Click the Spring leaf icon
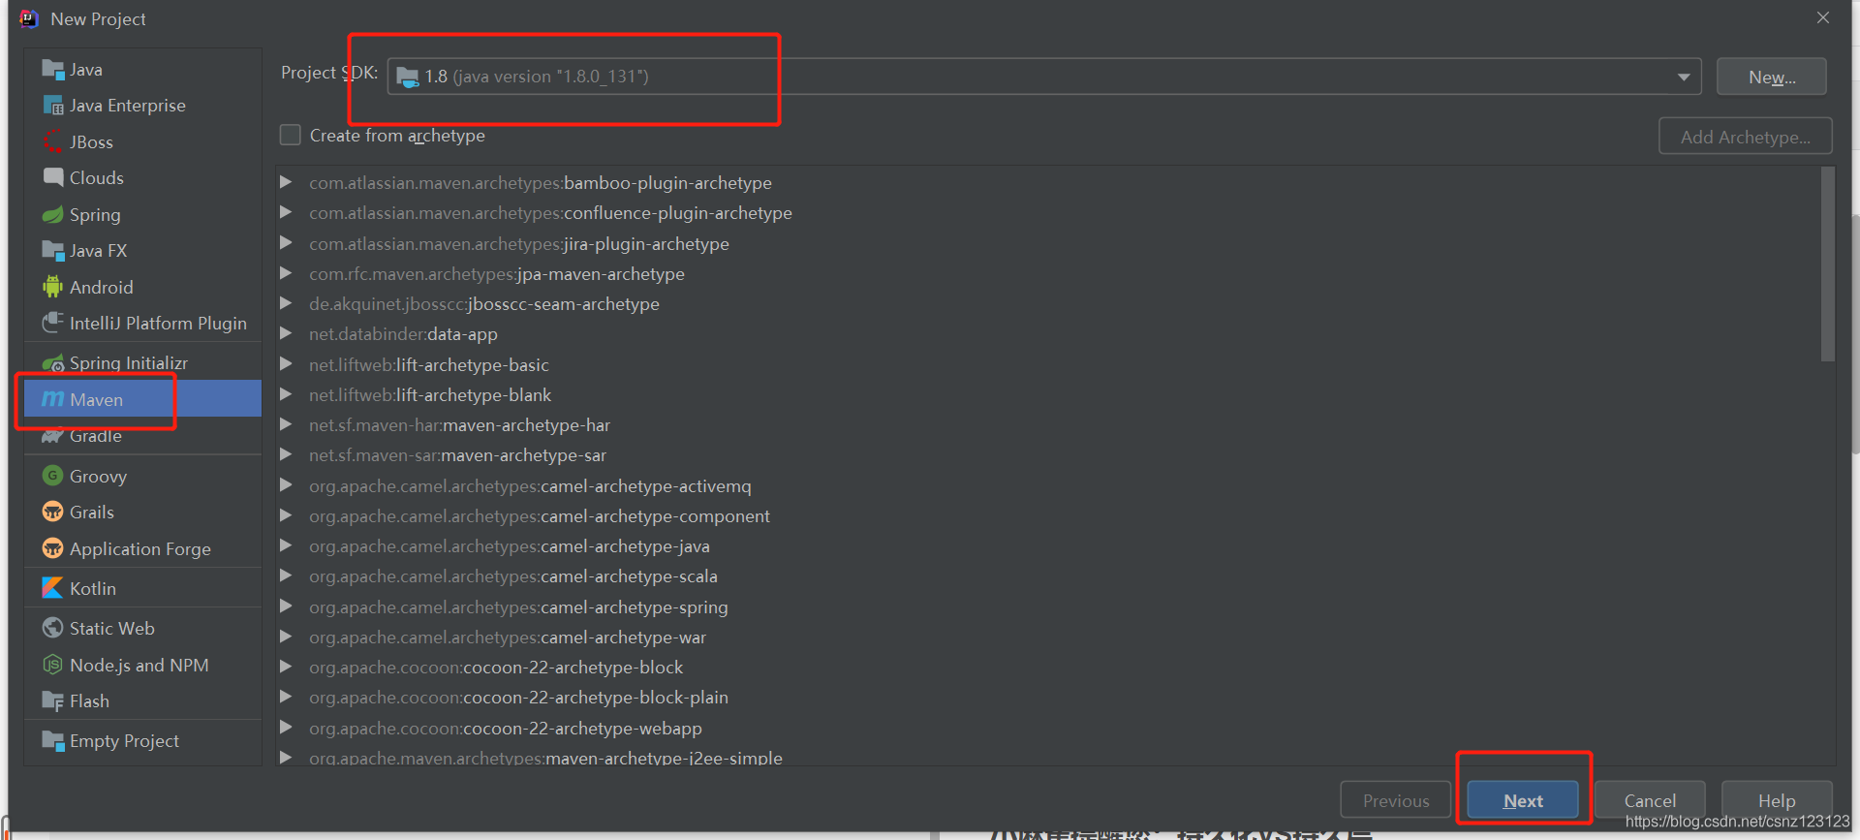The height and width of the screenshot is (840, 1860). coord(52,215)
